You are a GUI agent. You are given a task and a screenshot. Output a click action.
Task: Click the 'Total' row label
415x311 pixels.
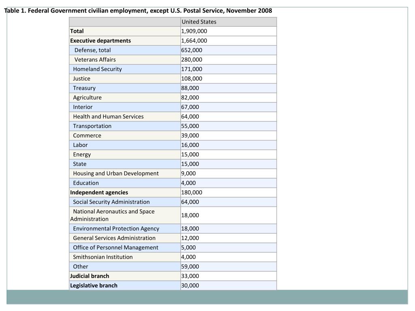[77, 31]
